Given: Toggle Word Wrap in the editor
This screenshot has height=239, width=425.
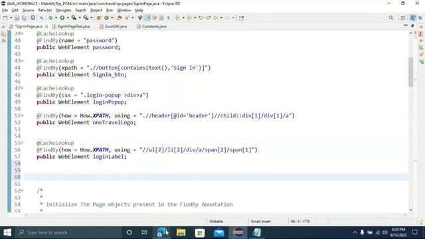Looking at the screenshot, I should [x=155, y=18].
